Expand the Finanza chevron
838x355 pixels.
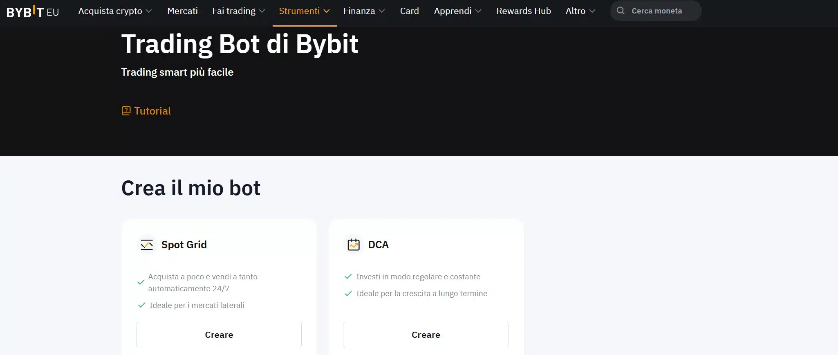coord(382,11)
